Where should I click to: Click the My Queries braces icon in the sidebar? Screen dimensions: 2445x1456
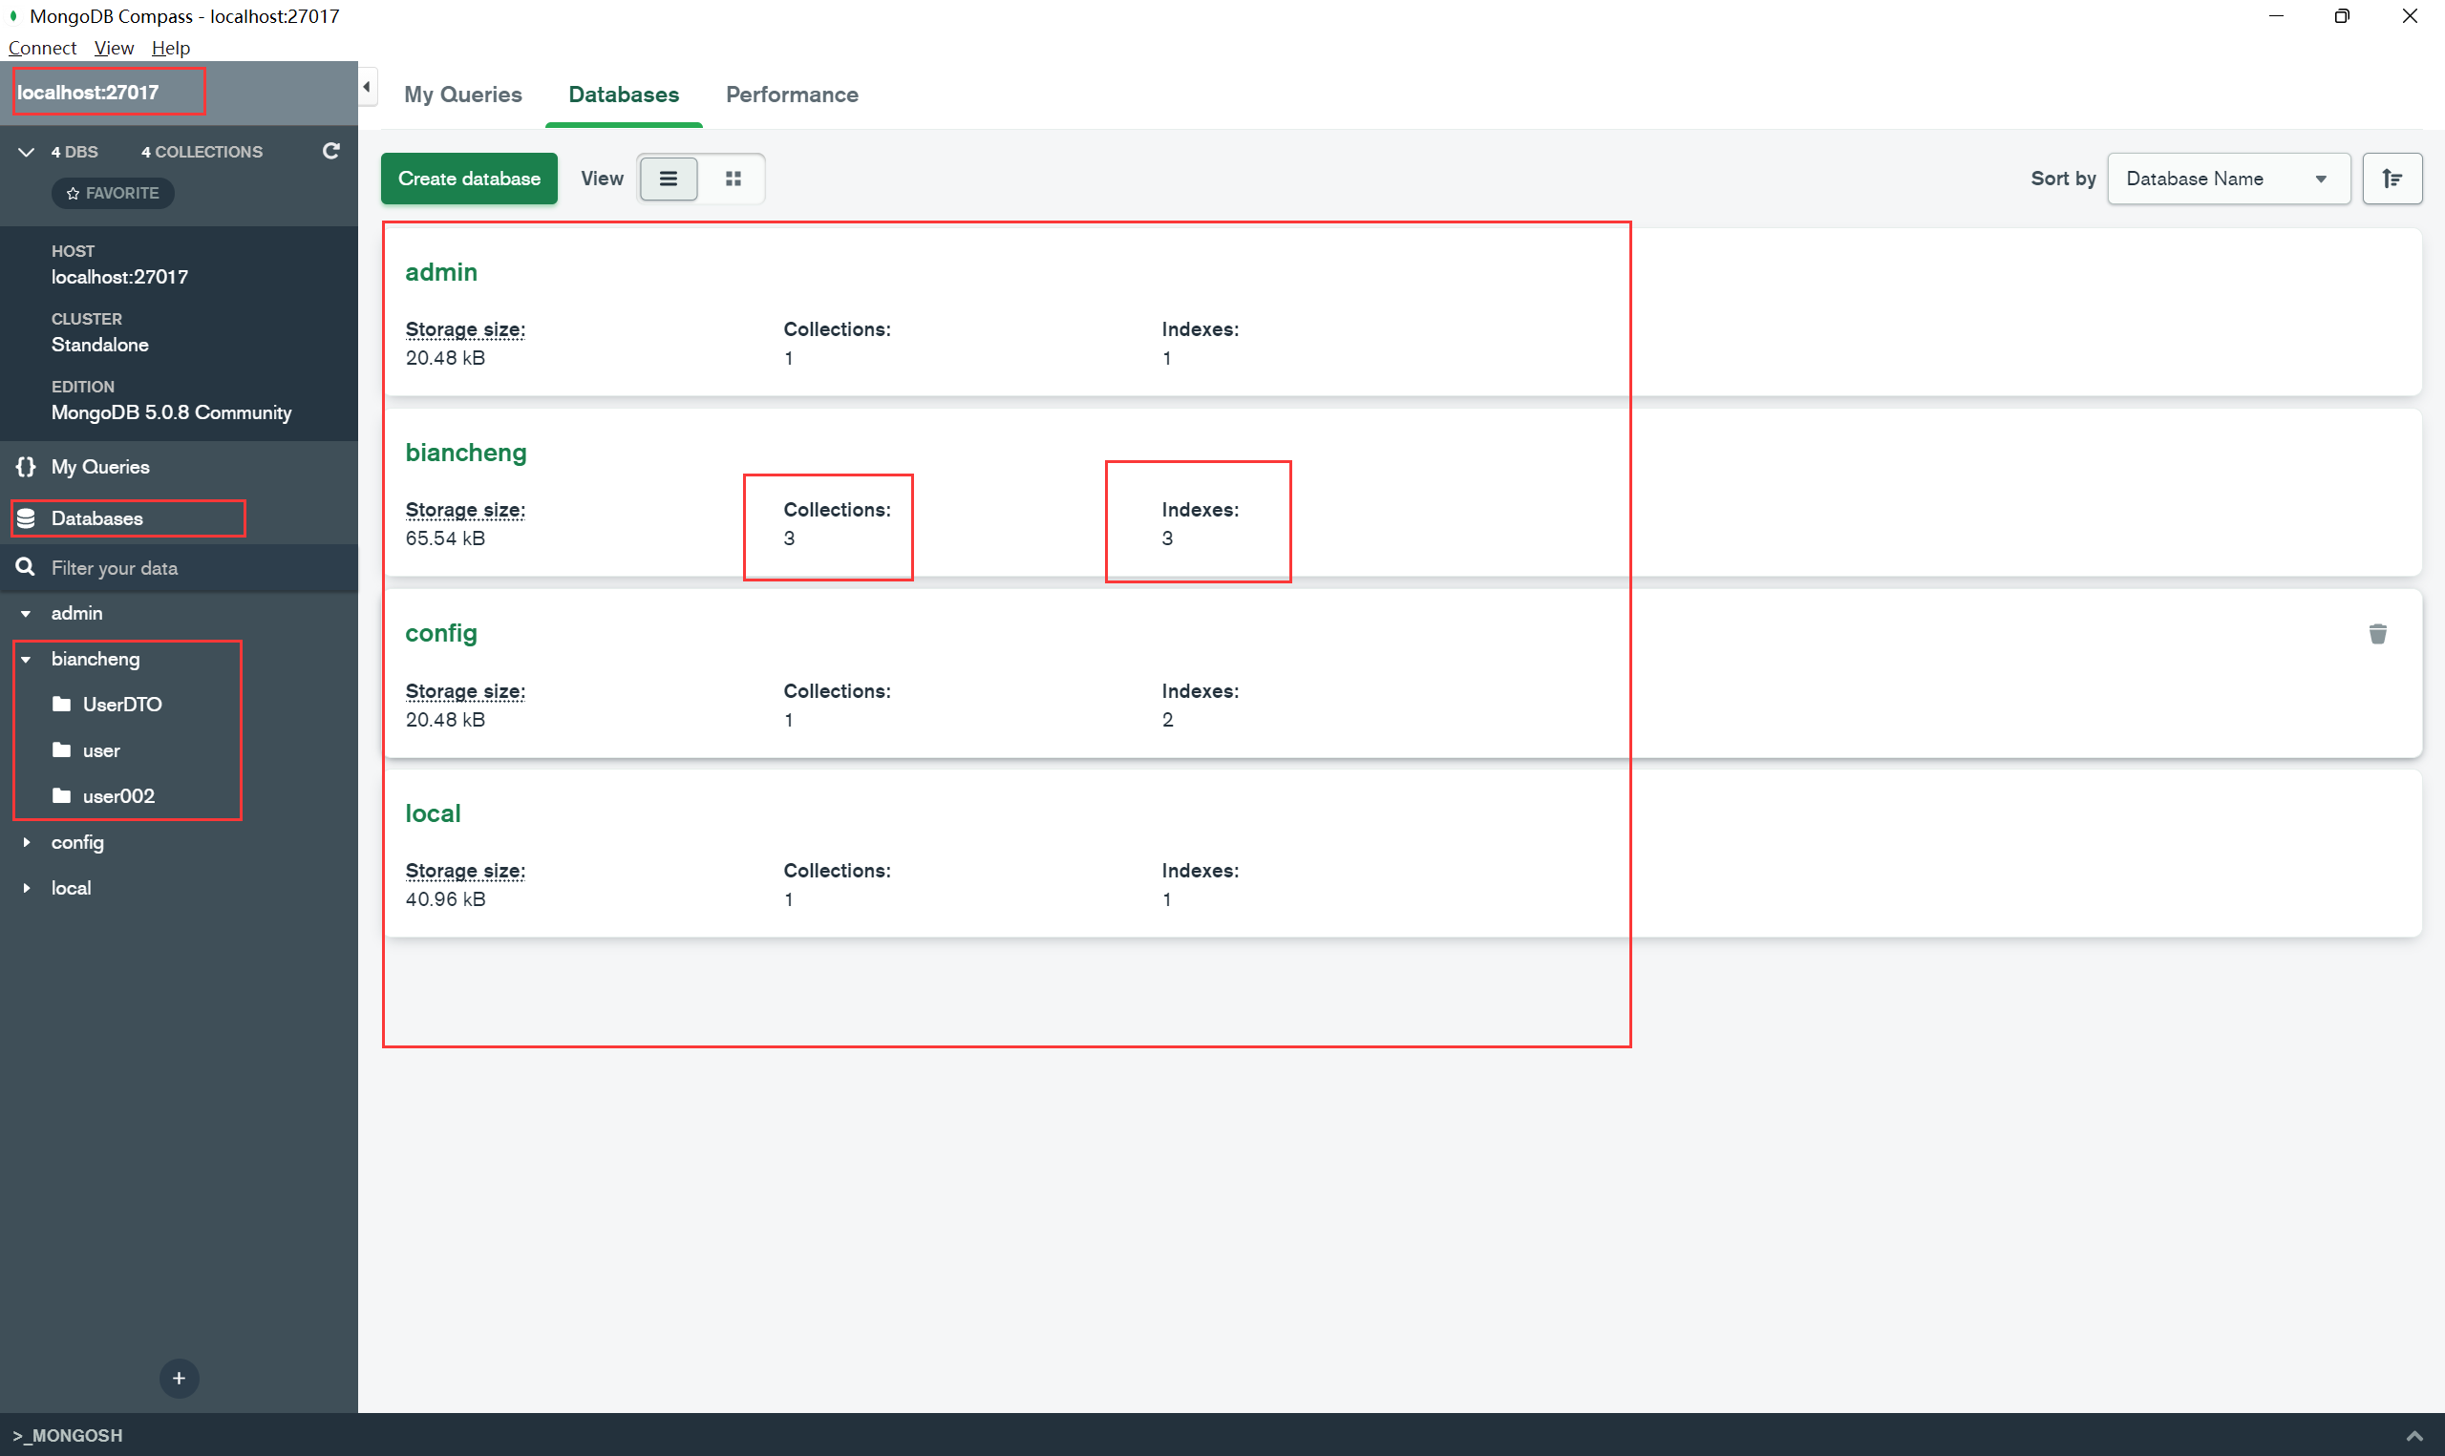[26, 467]
